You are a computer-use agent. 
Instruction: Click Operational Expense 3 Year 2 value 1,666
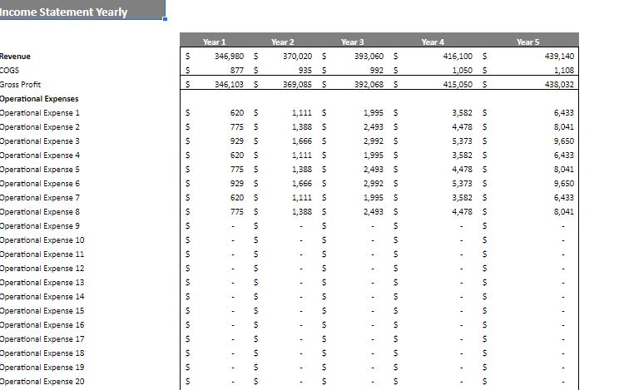302,141
